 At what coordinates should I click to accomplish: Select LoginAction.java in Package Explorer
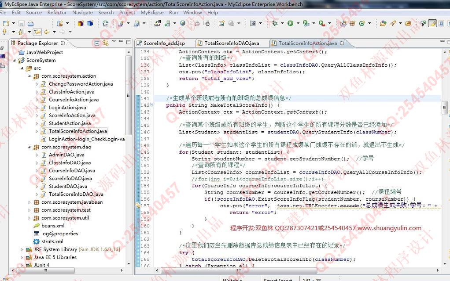[x=67, y=108]
